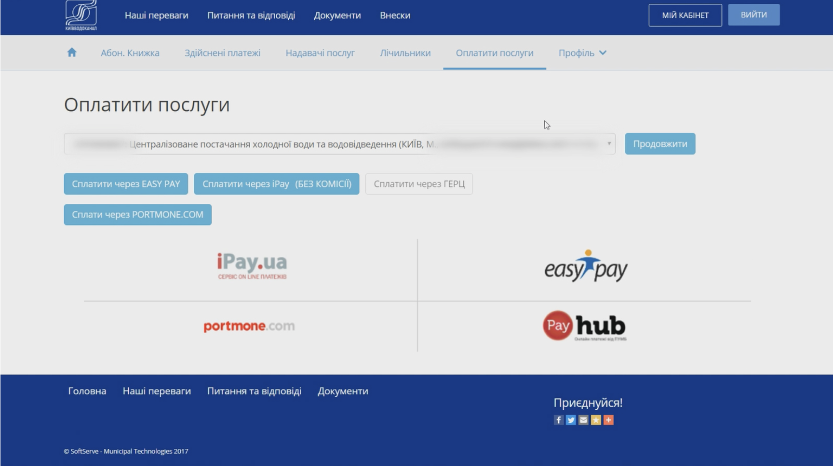Open Внески in top menu
The height and width of the screenshot is (468, 833).
[395, 15]
